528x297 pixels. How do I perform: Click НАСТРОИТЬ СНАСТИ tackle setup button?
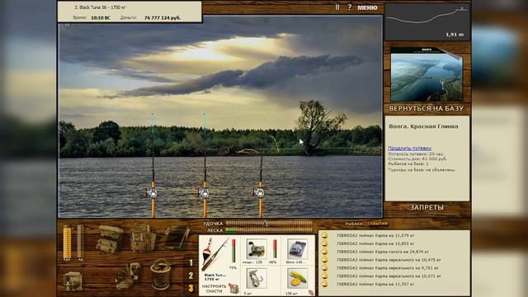pyautogui.click(x=214, y=289)
